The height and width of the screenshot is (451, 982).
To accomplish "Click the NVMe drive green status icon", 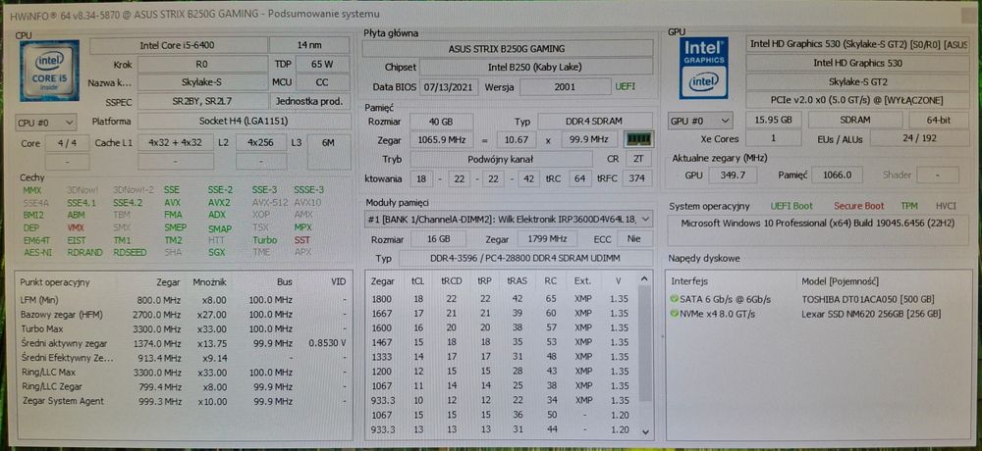I will tap(674, 314).
